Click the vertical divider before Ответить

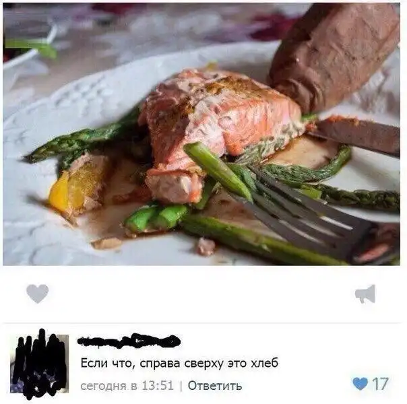point(181,386)
